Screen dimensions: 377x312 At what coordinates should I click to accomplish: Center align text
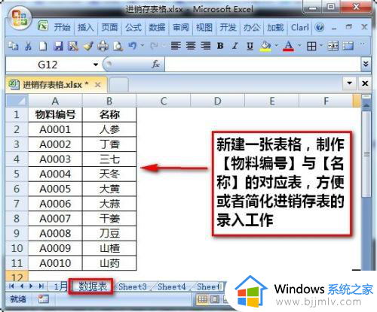click(x=191, y=46)
